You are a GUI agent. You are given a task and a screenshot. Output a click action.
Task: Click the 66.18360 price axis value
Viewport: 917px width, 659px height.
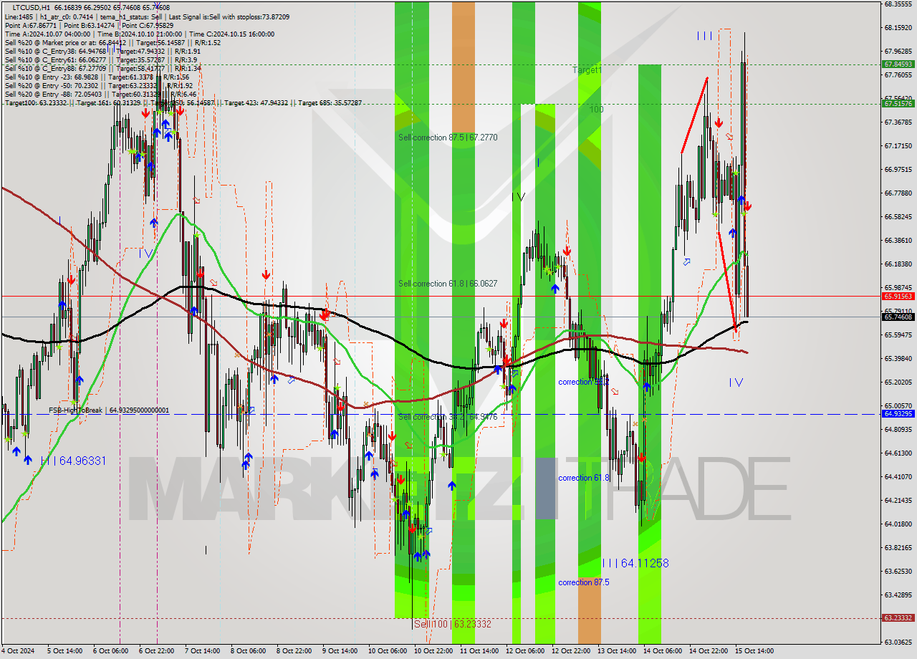[898, 264]
